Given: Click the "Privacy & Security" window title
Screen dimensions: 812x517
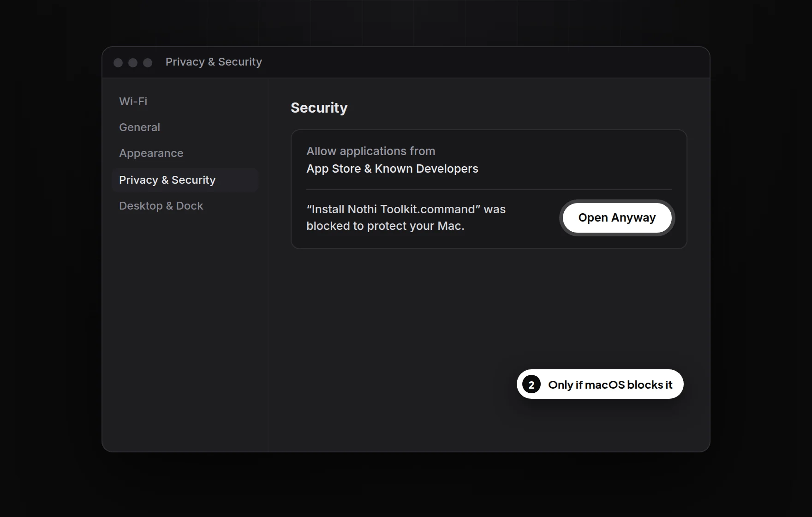Looking at the screenshot, I should click(214, 62).
